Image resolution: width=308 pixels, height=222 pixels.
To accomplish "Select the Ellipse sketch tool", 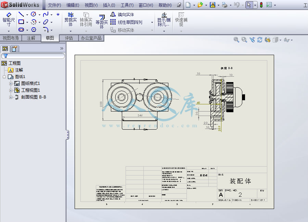I will click(x=46, y=22).
